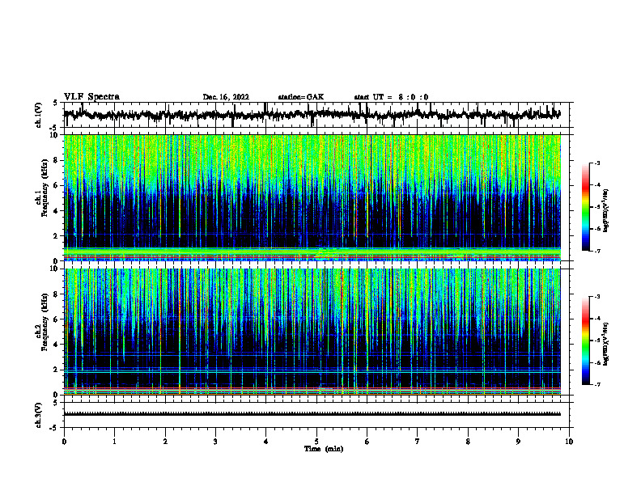The width and height of the screenshot is (641, 495).
Task: Click the "ch.3(V)" axis label
Action: [x=39, y=415]
